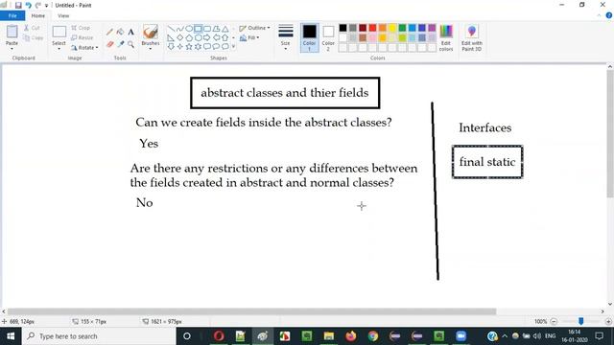
Task: Pick the green color swatch
Action: pos(402,28)
